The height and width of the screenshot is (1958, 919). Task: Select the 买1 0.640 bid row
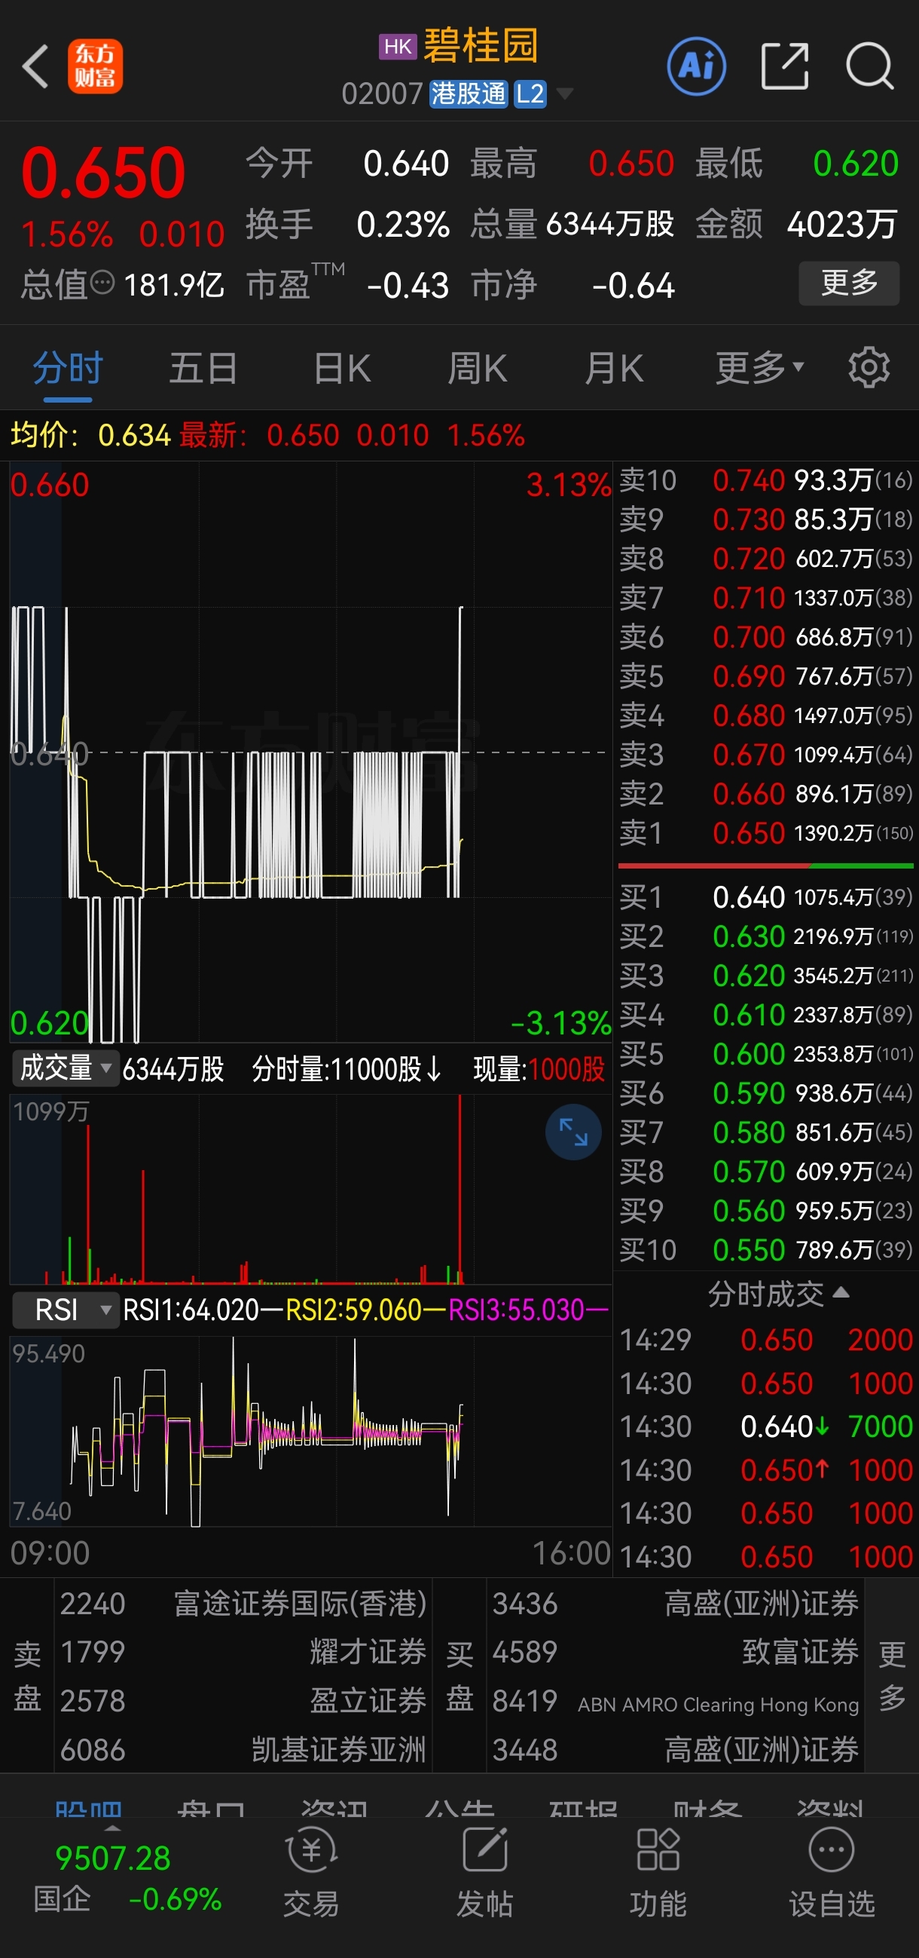(x=765, y=897)
